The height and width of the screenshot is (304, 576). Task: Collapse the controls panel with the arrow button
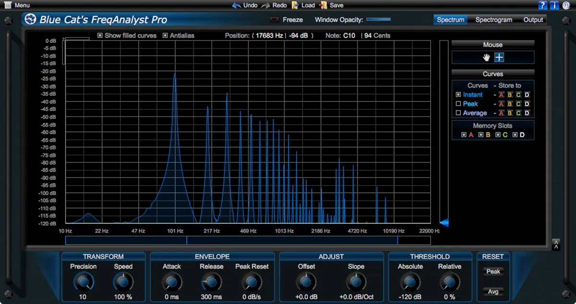(x=556, y=245)
